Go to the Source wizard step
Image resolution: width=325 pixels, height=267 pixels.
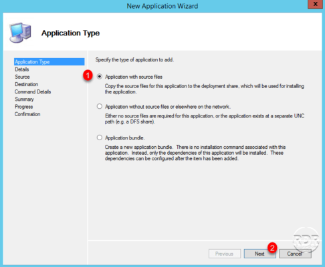click(x=22, y=77)
